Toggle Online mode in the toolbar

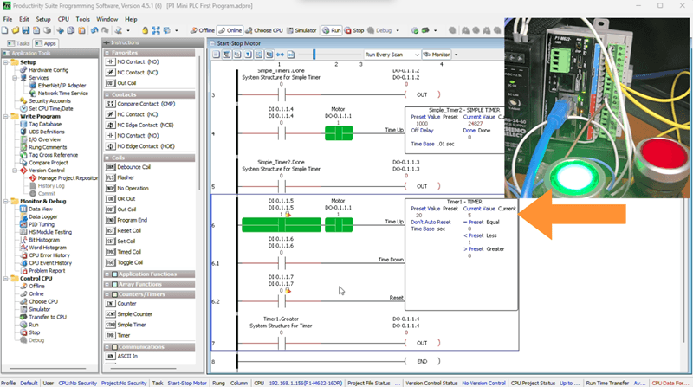(x=230, y=30)
